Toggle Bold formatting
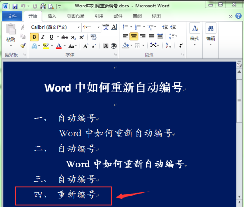Viewport: 244px width, 207px height. (x=34, y=37)
